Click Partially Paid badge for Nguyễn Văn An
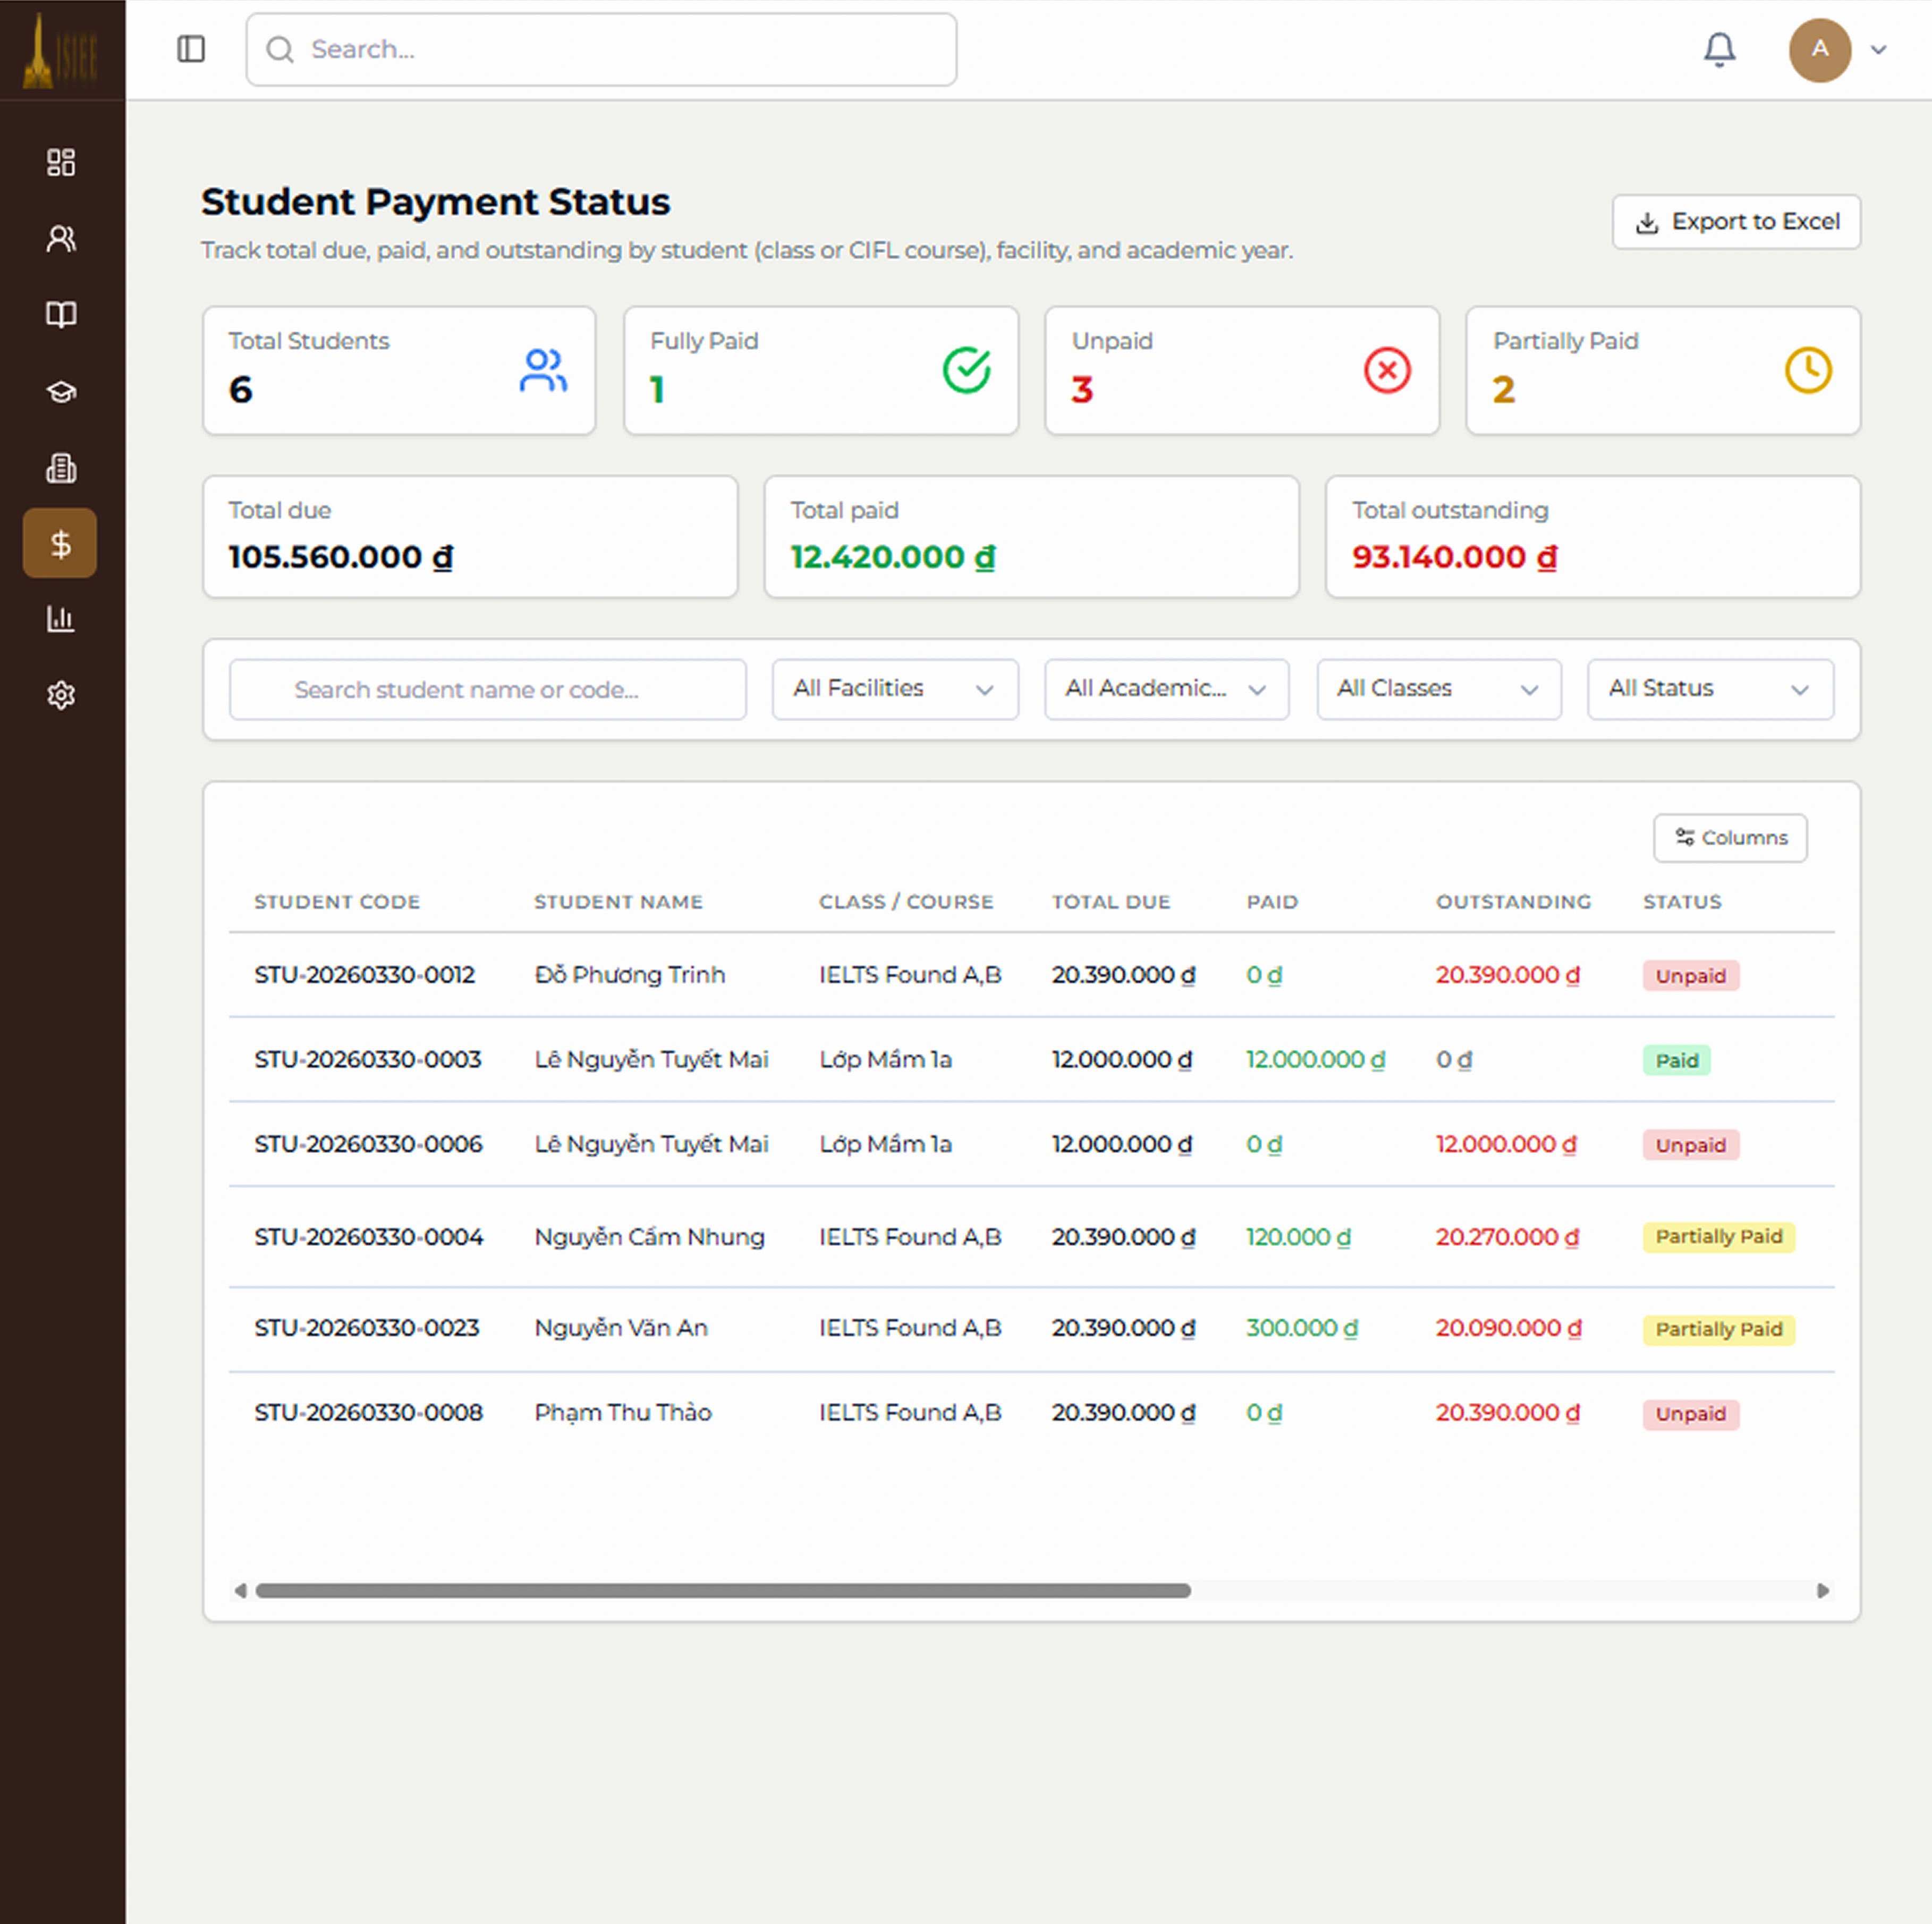Viewport: 1932px width, 1924px height. (x=1718, y=1329)
